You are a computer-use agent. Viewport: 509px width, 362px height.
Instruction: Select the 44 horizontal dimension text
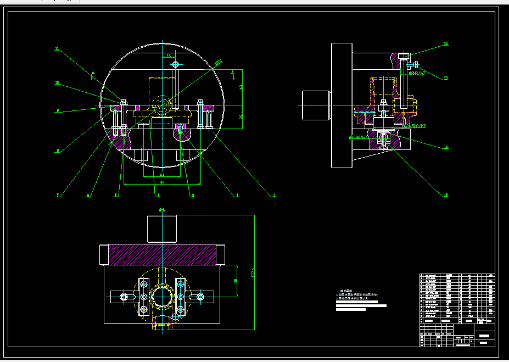click(x=162, y=175)
